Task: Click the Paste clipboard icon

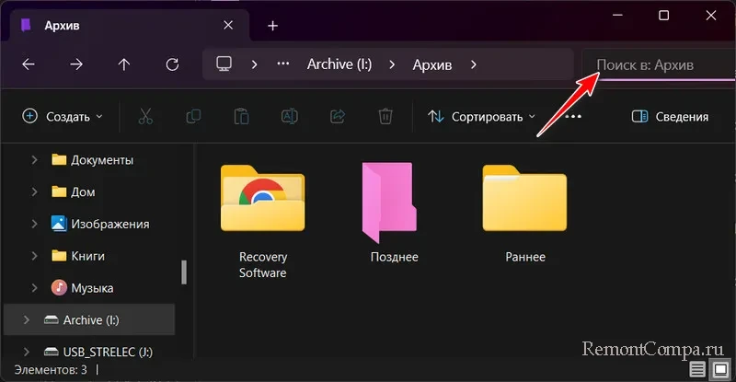Action: coord(241,117)
